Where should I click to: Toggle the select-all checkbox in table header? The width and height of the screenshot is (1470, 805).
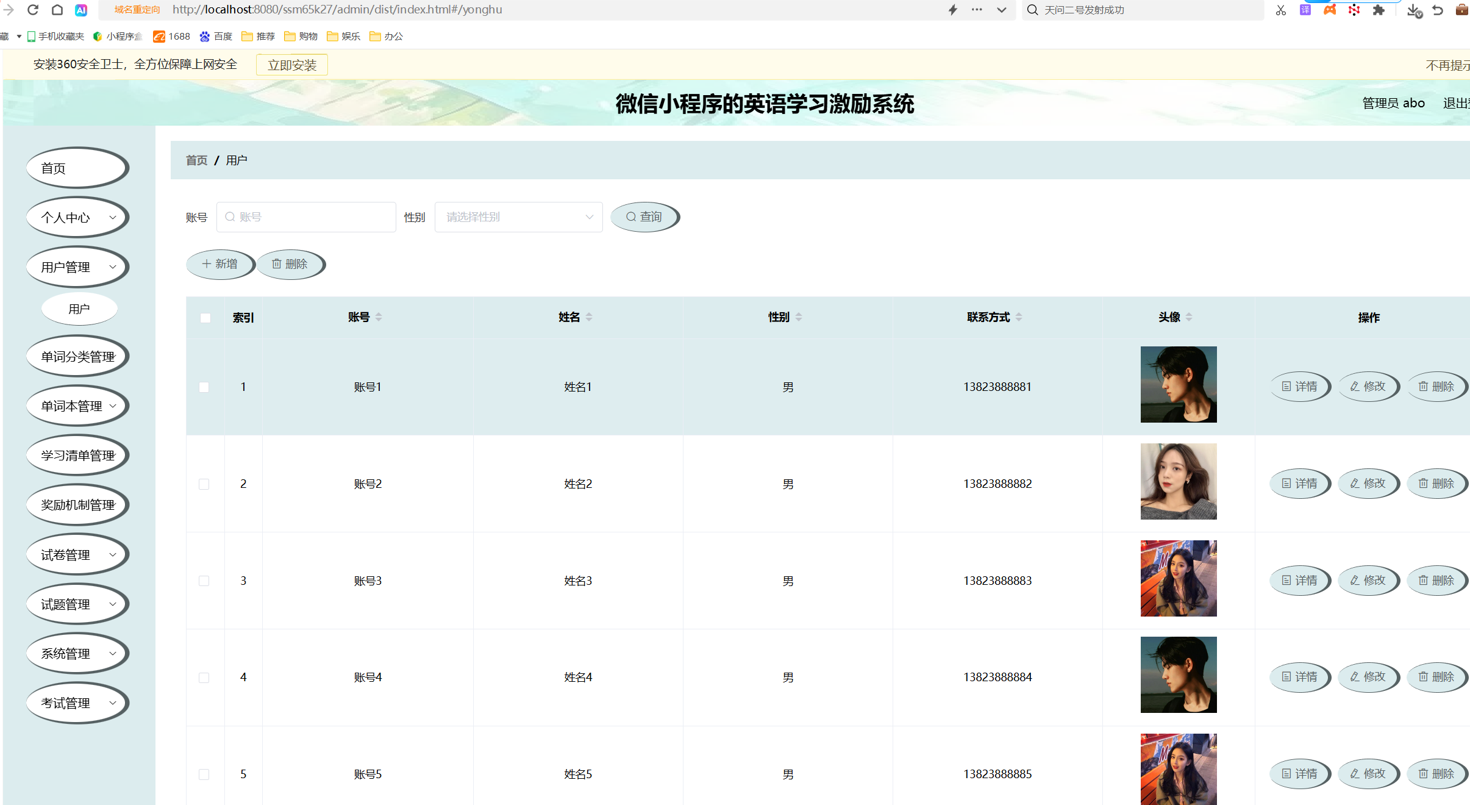coord(205,318)
